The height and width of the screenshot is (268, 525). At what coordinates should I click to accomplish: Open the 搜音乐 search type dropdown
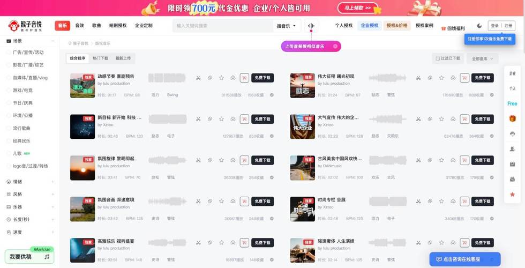(x=286, y=26)
